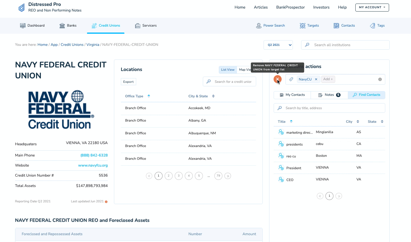Screen dimensions: 411x242
Task: Remove the NavyCU tag via x
Action: 316,79
